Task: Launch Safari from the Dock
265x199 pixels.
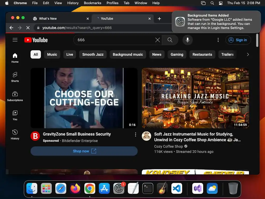Action: pyautogui.click(x=61, y=188)
